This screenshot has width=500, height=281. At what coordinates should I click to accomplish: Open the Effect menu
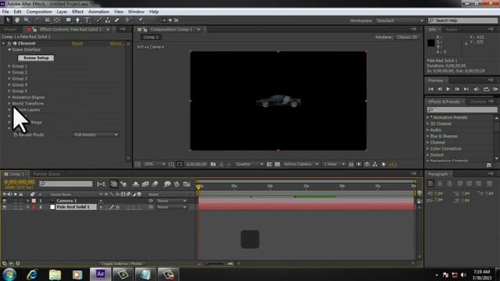(77, 12)
